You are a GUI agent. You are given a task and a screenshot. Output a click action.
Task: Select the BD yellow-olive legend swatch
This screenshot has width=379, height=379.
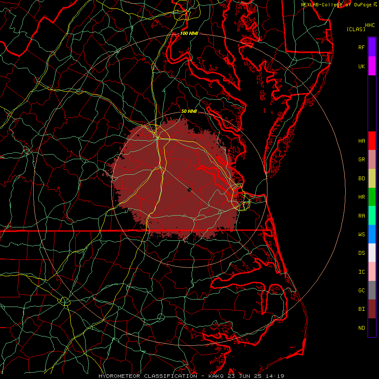(x=372, y=179)
